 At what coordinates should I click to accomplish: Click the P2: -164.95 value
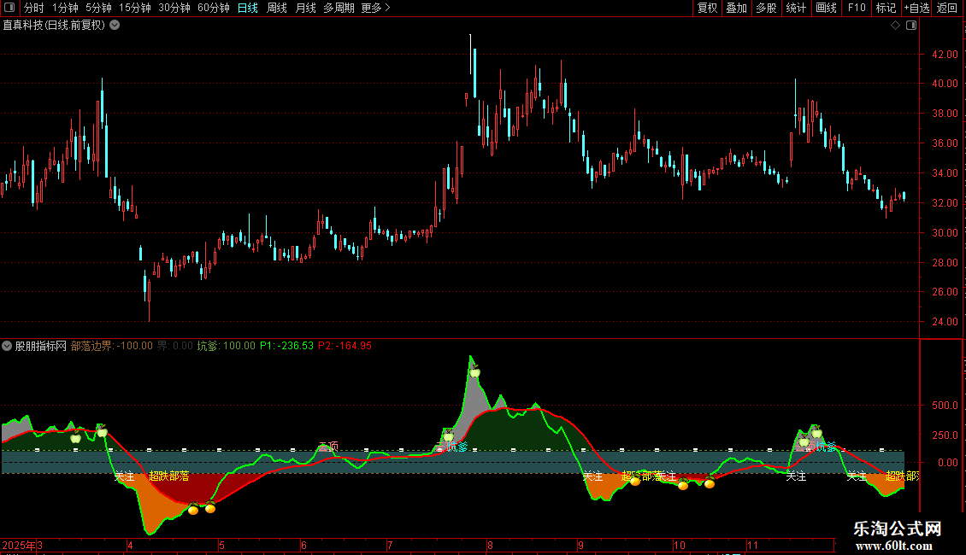click(x=345, y=346)
